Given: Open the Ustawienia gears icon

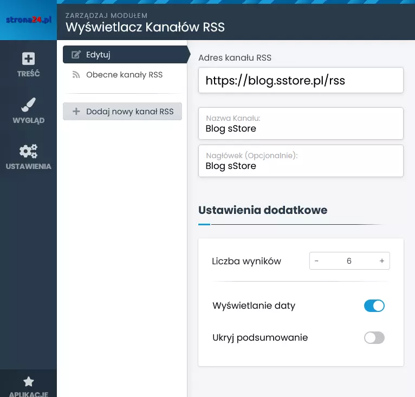Looking at the screenshot, I should click(x=28, y=151).
